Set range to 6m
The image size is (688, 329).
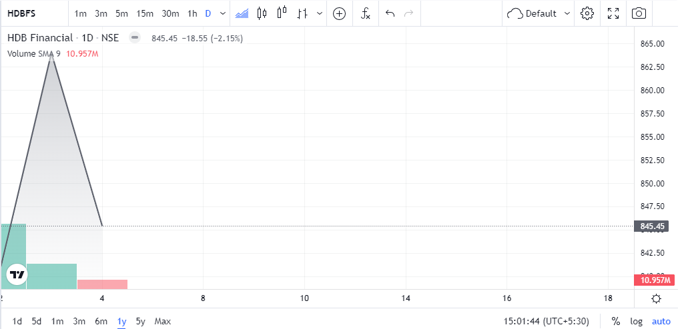pos(101,322)
